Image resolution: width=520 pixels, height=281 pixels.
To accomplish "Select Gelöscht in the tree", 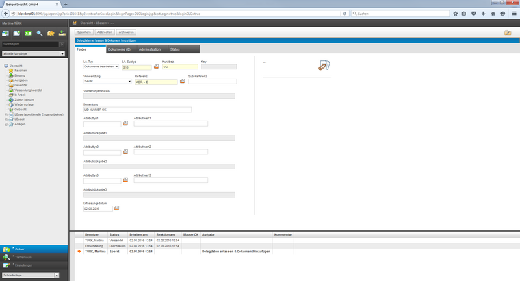I will tap(20, 110).
